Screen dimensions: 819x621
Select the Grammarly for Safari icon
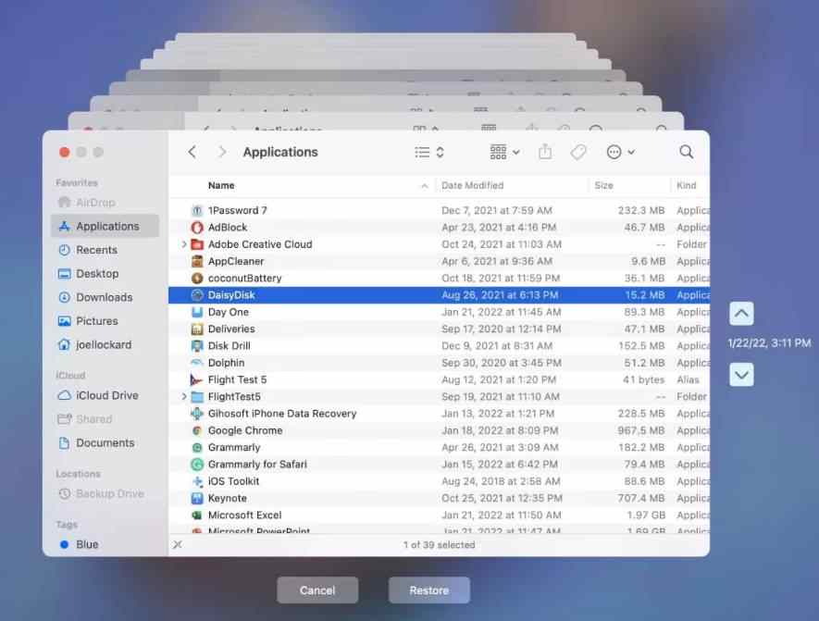click(x=197, y=465)
